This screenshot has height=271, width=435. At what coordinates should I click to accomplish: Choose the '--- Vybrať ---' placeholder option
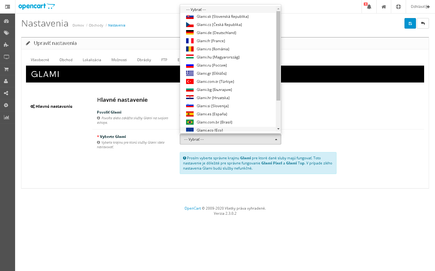[228, 10]
